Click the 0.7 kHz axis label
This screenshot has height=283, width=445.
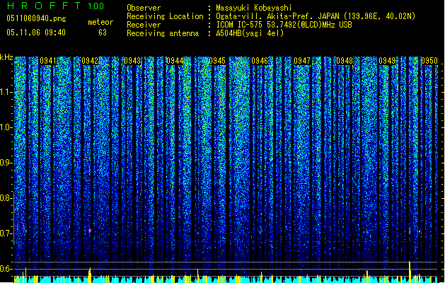click(x=6, y=233)
